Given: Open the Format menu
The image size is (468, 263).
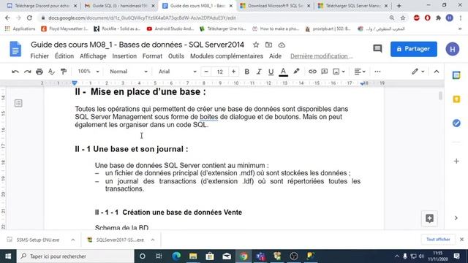Looking at the screenshot, I should (152, 56).
